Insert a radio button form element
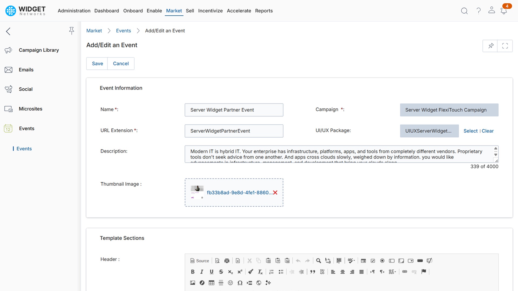 [x=382, y=261]
